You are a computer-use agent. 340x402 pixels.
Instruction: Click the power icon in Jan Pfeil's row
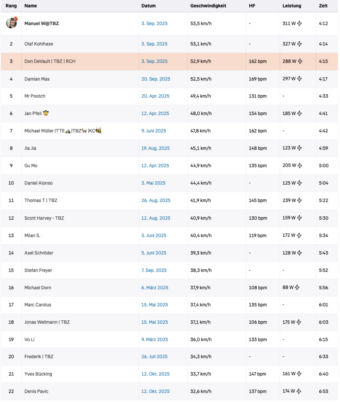tap(300, 113)
